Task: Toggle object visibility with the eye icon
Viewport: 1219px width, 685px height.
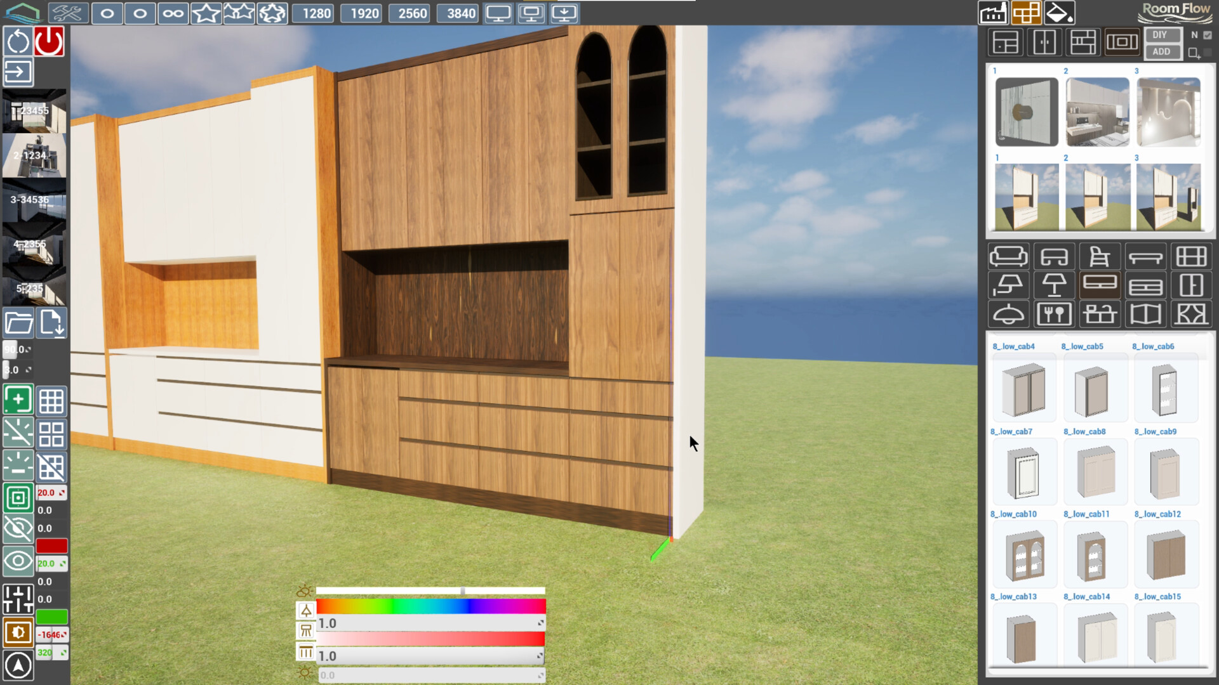Action: tap(18, 561)
